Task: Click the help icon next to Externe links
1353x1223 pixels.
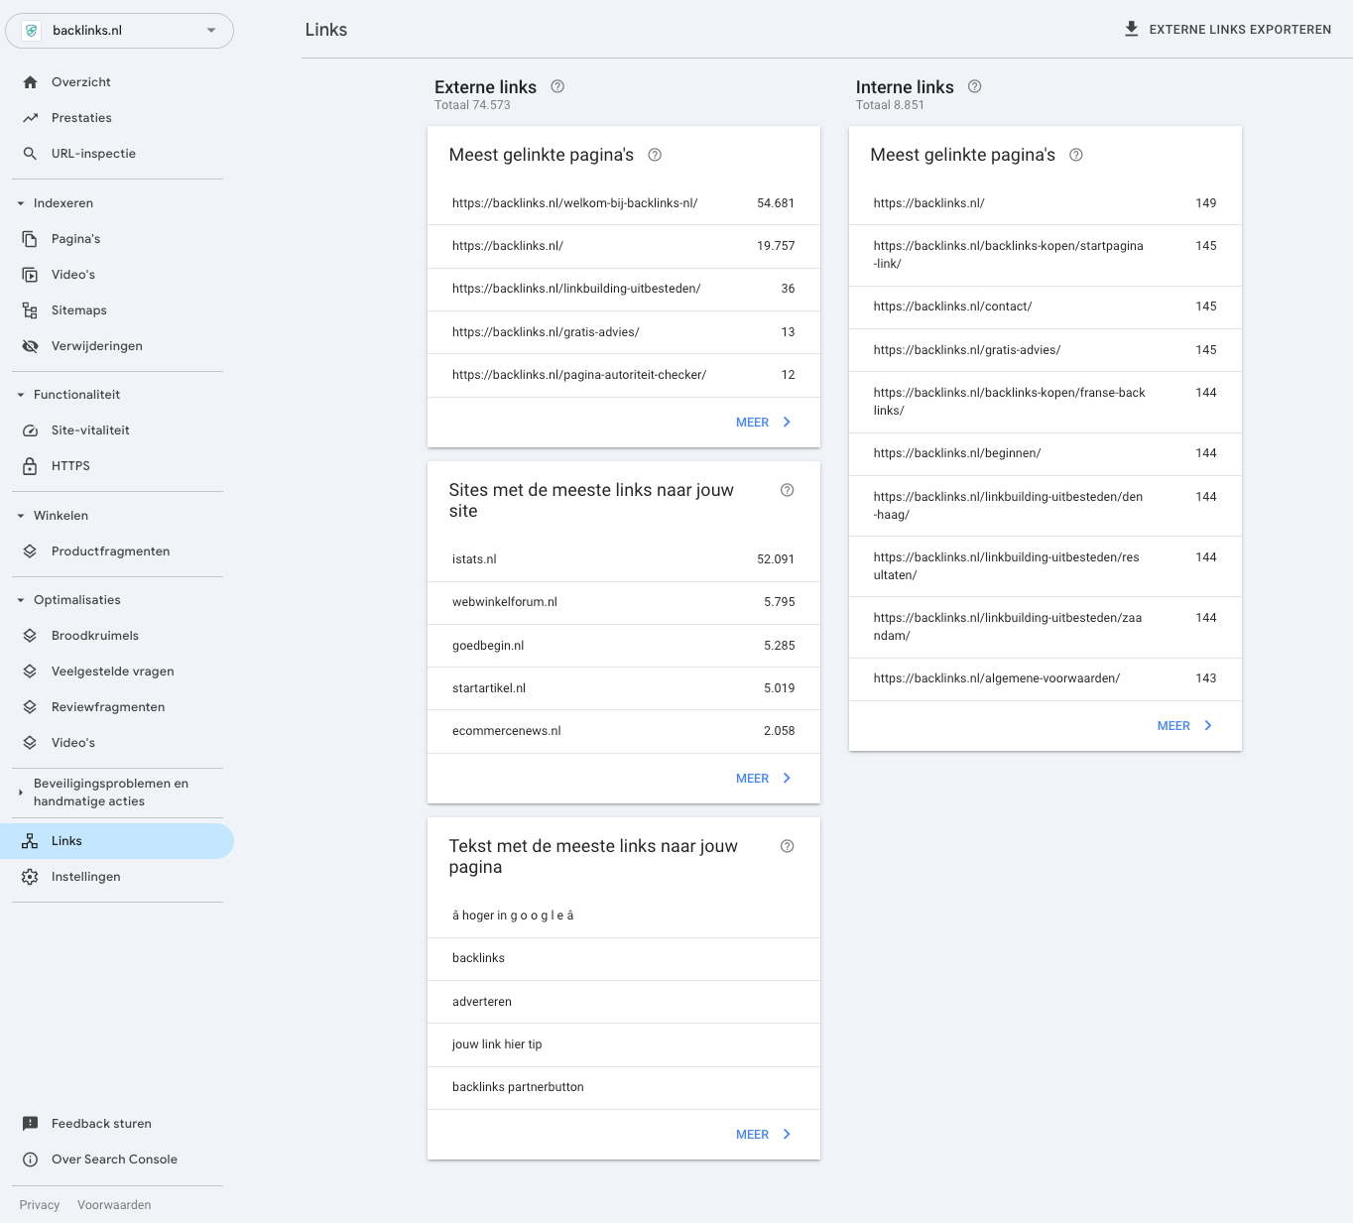Action: pyautogui.click(x=556, y=86)
